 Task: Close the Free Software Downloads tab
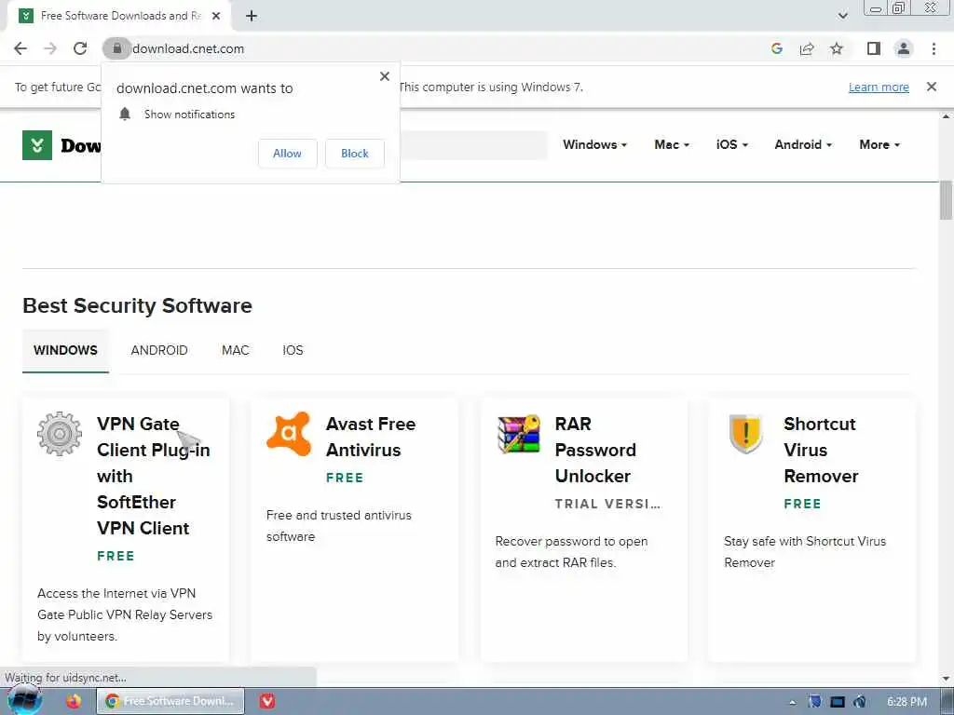click(x=216, y=17)
